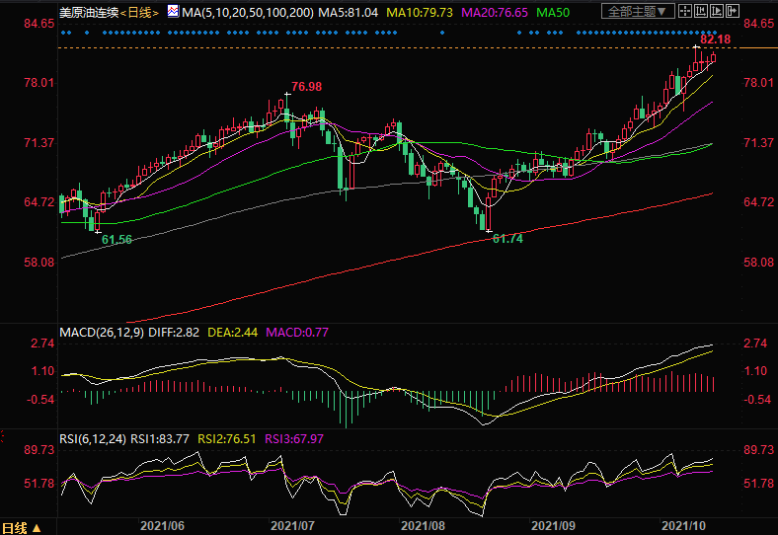
Task: Click the 76.98 peak price marker
Action: (x=307, y=87)
